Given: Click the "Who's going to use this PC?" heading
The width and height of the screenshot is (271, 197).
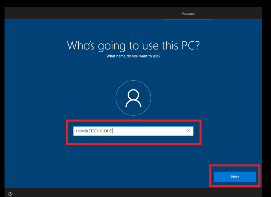Looking at the screenshot, I should (x=133, y=46).
